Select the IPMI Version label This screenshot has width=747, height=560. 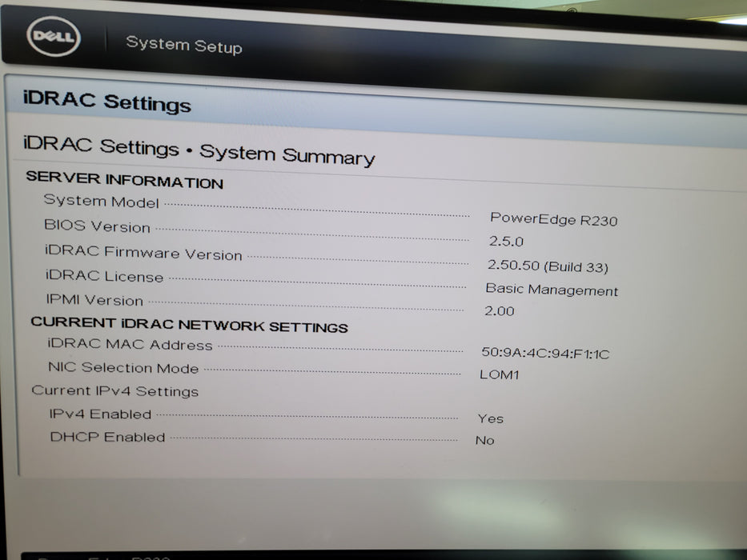[94, 299]
